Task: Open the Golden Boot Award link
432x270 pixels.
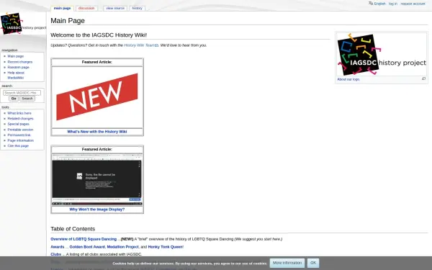Action: (x=87, y=247)
